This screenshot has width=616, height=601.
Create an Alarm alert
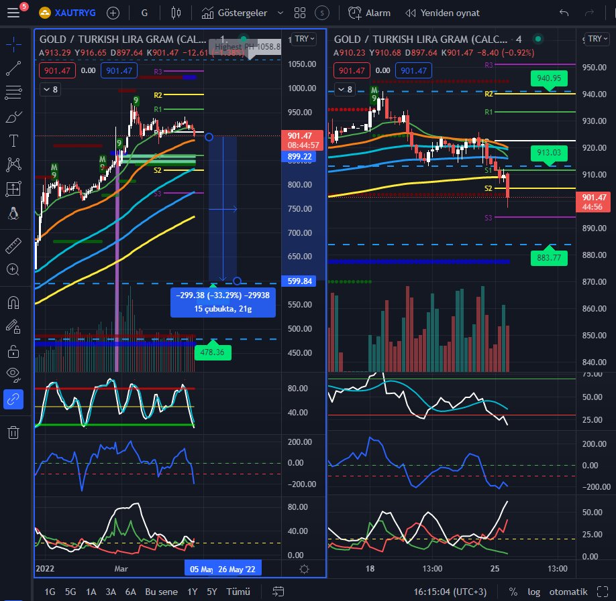369,13
